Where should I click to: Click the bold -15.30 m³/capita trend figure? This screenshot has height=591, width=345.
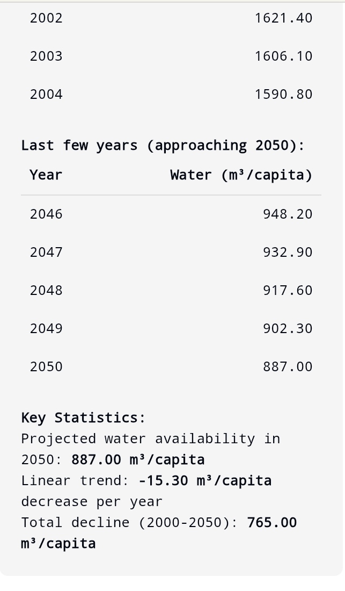(x=205, y=480)
